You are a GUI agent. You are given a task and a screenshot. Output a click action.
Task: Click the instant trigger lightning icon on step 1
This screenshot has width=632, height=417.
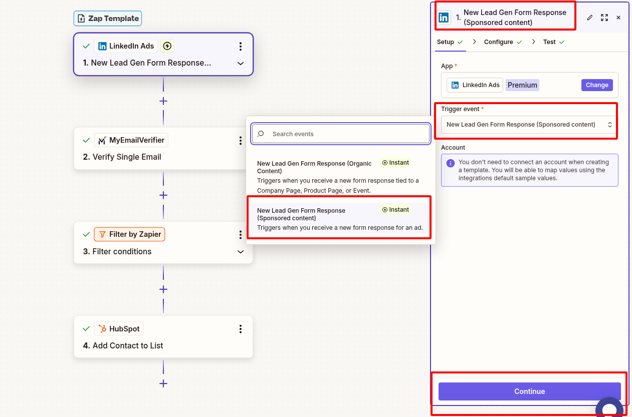pos(167,46)
